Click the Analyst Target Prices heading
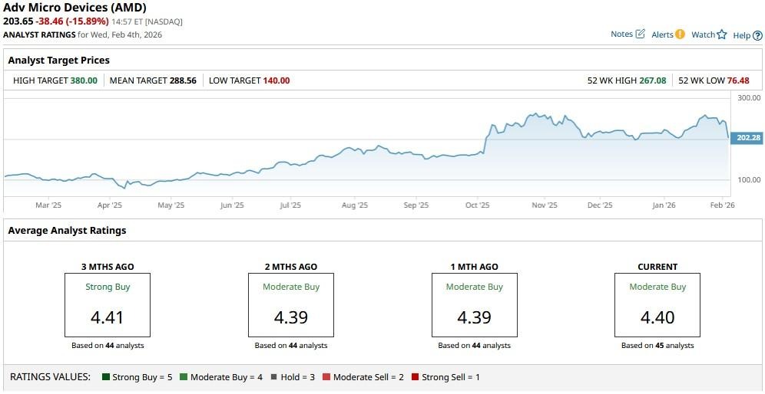 (x=59, y=61)
